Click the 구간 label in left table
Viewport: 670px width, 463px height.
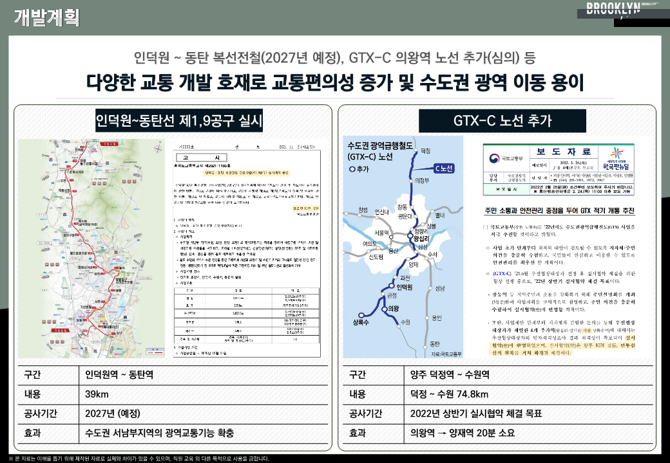coord(32,375)
